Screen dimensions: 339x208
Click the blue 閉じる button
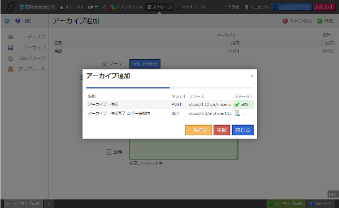click(x=242, y=130)
